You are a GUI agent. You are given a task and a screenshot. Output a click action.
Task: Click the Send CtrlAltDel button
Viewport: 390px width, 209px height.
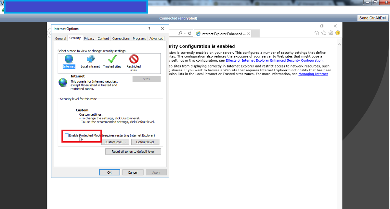(372, 18)
